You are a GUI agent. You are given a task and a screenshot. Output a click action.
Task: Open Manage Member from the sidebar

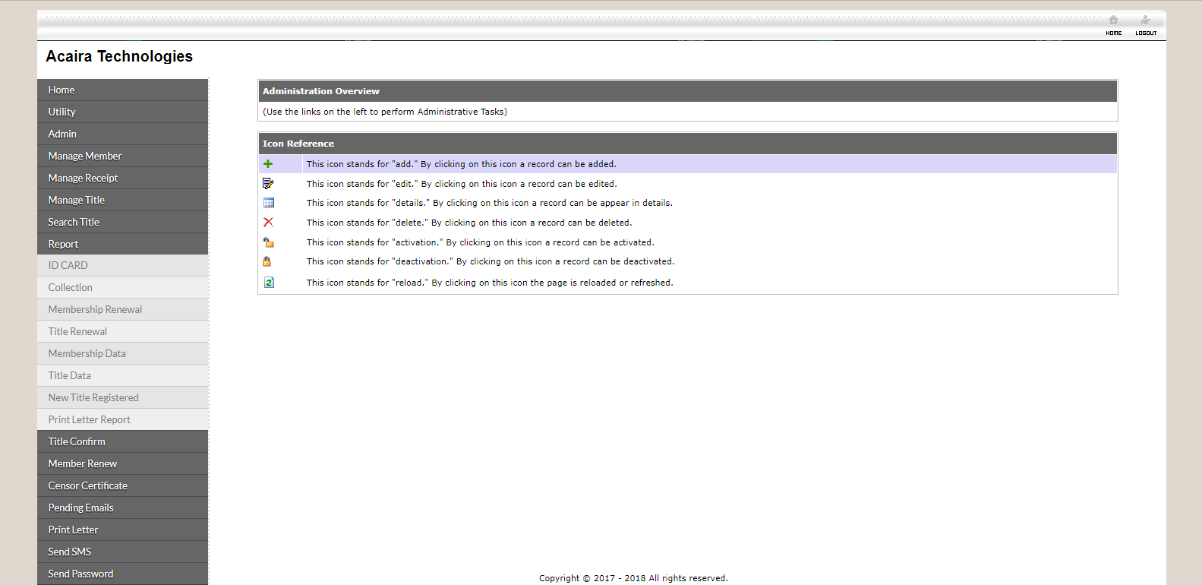85,156
